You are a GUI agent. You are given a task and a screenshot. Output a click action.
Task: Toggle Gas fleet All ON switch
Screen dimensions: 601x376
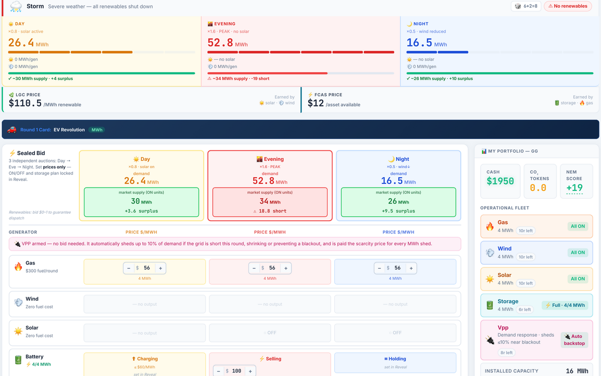pyautogui.click(x=578, y=226)
